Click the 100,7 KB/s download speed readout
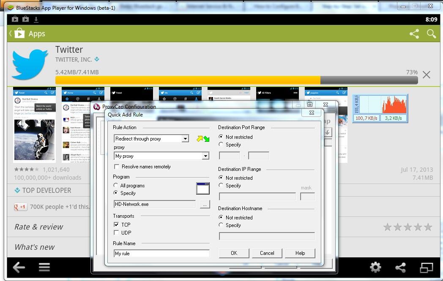The height and width of the screenshot is (281, 443). pyautogui.click(x=366, y=118)
